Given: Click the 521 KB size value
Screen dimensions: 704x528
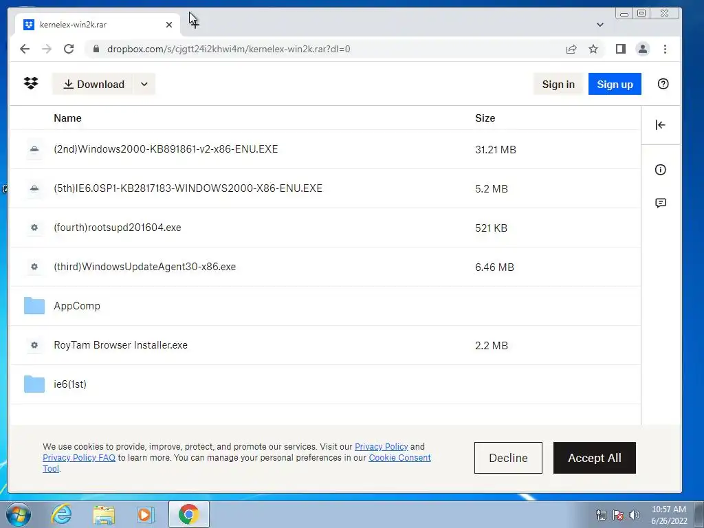Looking at the screenshot, I should coord(491,228).
